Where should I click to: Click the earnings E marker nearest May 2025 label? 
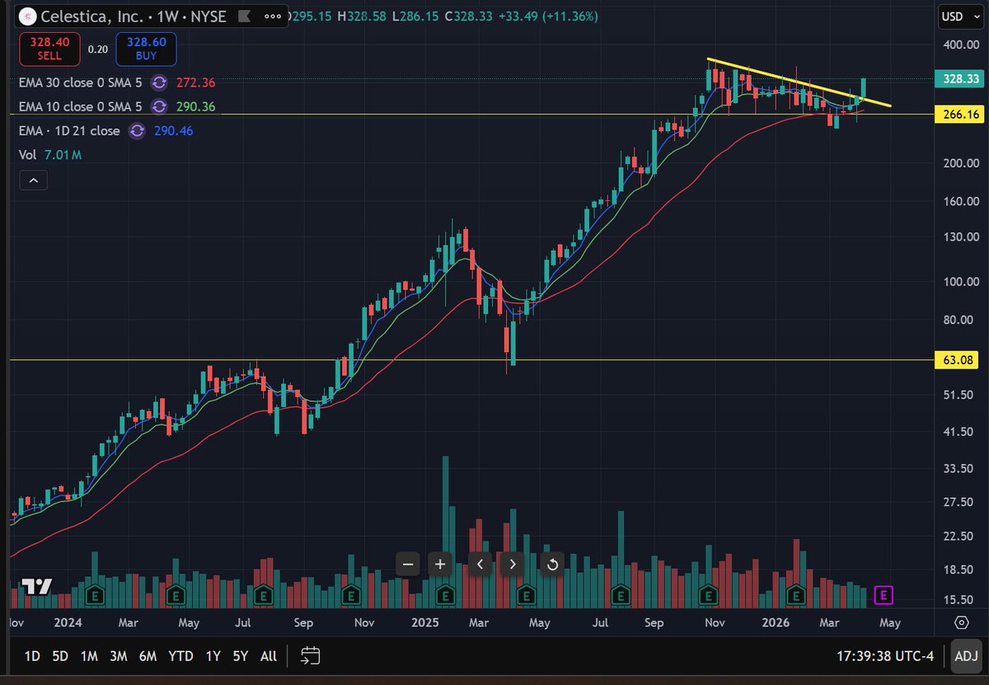point(526,594)
